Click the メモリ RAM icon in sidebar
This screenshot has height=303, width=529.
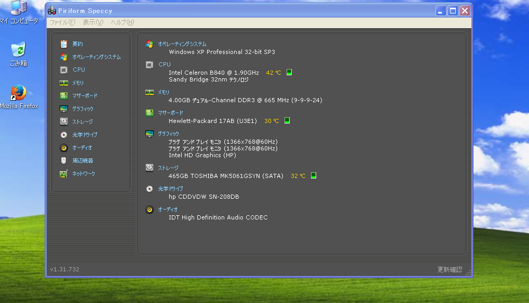pyautogui.click(x=64, y=82)
